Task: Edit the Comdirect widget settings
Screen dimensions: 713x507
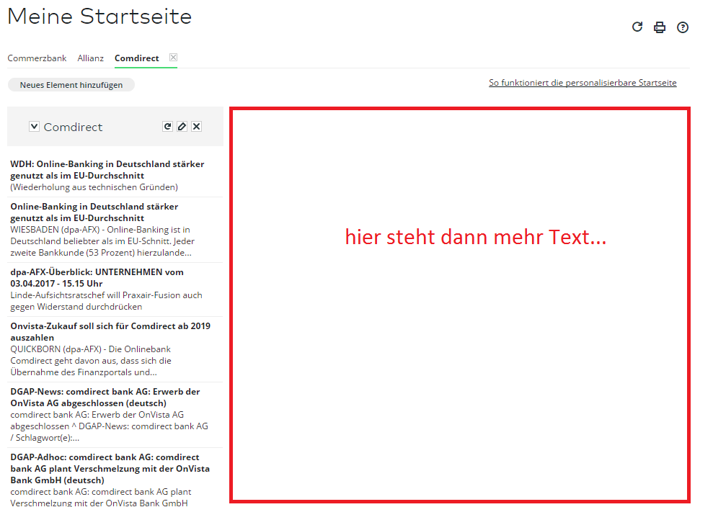Action: click(x=182, y=126)
